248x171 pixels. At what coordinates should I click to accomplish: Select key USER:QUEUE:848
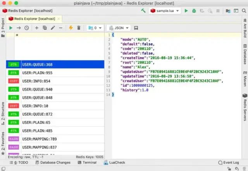point(55,97)
